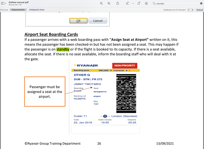
Task: Click the departure time "20:25"
Action: pyautogui.click(x=132, y=123)
